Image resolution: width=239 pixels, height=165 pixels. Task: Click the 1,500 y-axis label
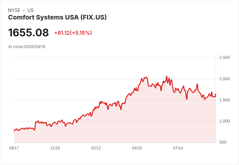click(224, 100)
